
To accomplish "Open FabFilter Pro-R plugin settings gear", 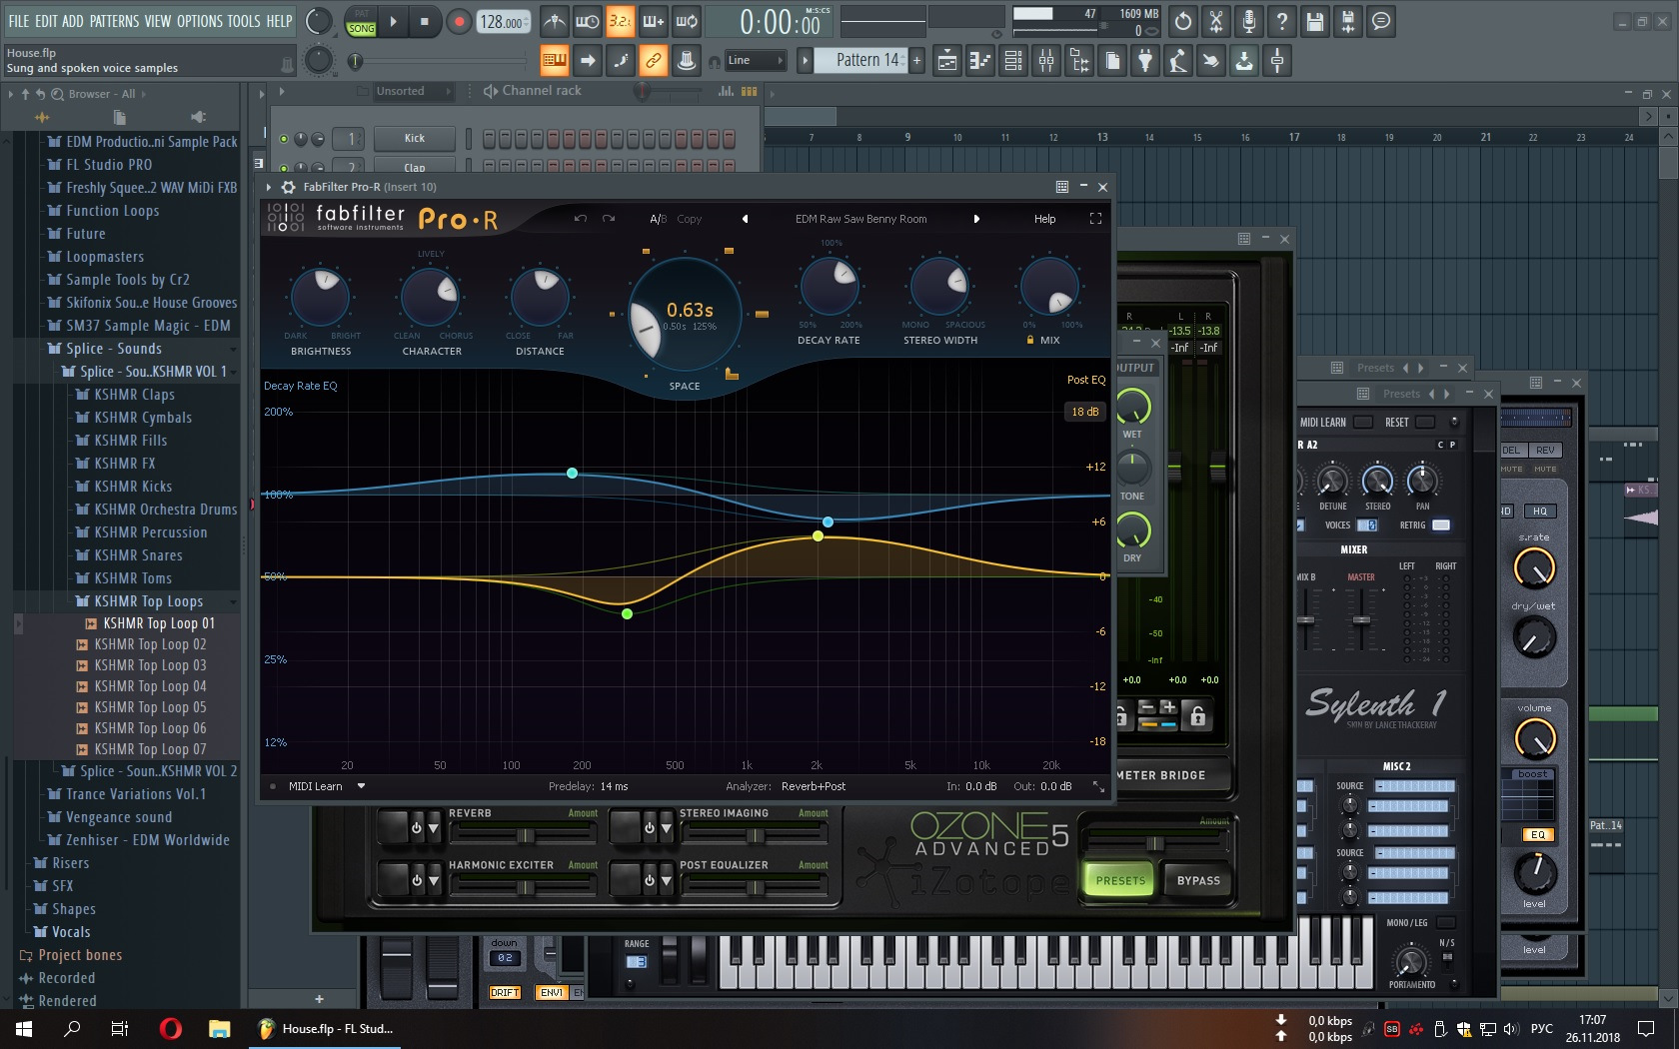I will coord(288,187).
